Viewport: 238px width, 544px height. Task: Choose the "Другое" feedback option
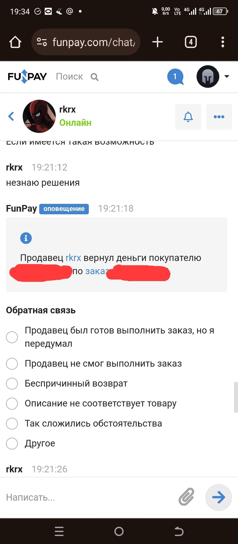click(x=12, y=443)
